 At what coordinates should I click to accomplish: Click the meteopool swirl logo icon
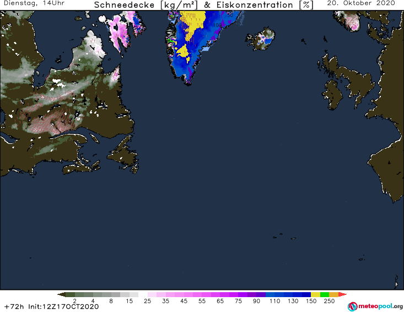(352, 306)
